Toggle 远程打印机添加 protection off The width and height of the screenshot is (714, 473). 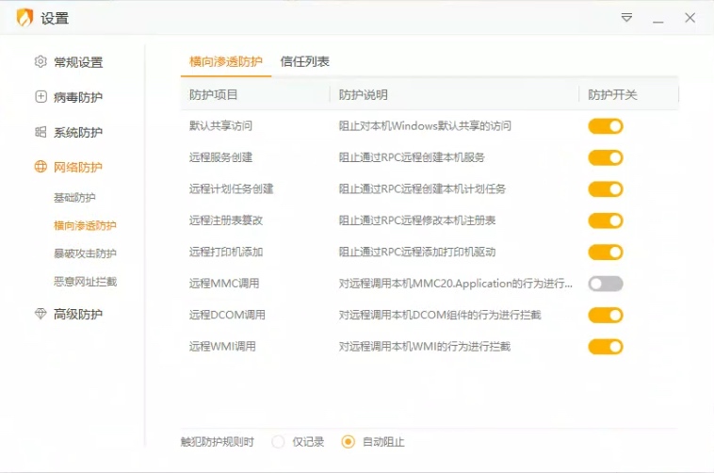point(605,252)
